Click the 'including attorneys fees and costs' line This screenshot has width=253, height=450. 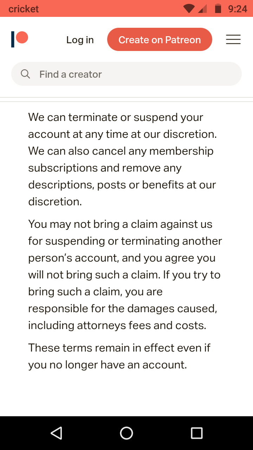(117, 325)
